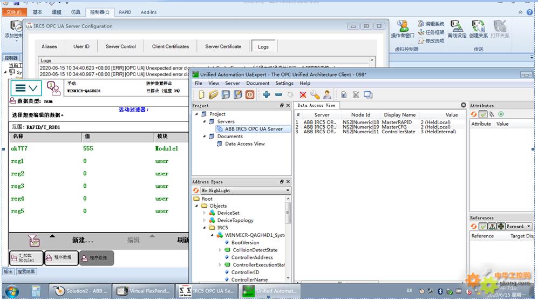Click the user identity icon in UaExpert toolbar
This screenshot has height=300, width=538.
[327, 94]
